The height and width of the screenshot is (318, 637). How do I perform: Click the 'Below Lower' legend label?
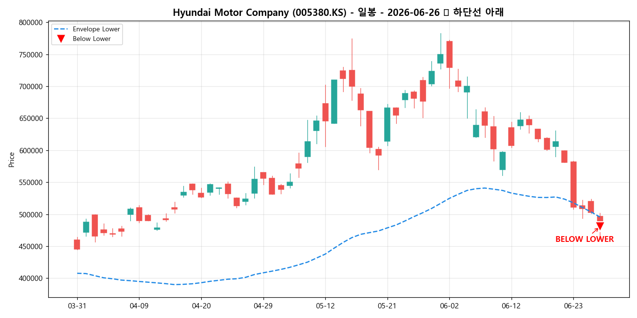[x=92, y=39]
